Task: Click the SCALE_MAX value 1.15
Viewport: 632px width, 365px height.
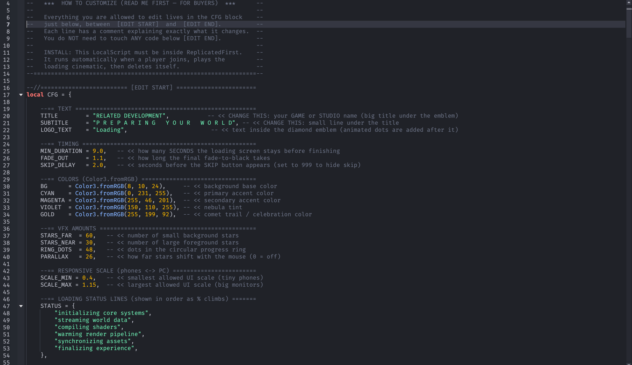Action: point(89,285)
